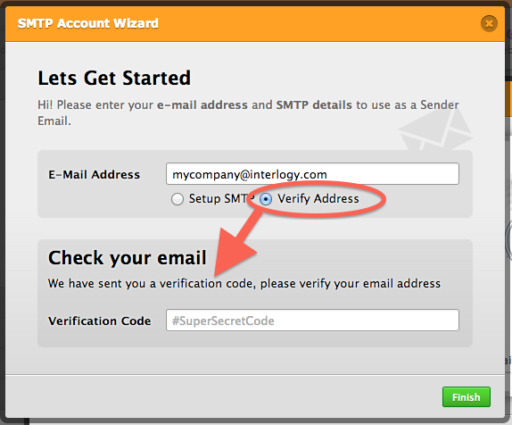This screenshot has width=512, height=425.
Task: Focus the Verification Code text box
Action: (312, 321)
